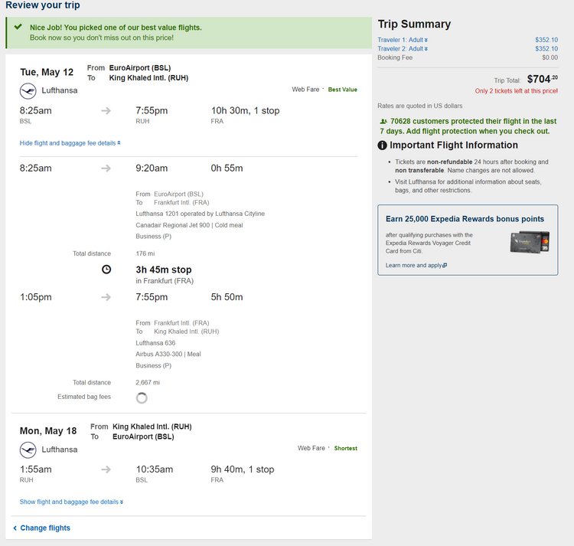Expand Traveler 1: Adult price details

point(403,40)
